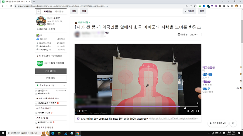This screenshot has height=136, width=243.
Task: Select the 카페정보 tab
Action: coord(48,11)
